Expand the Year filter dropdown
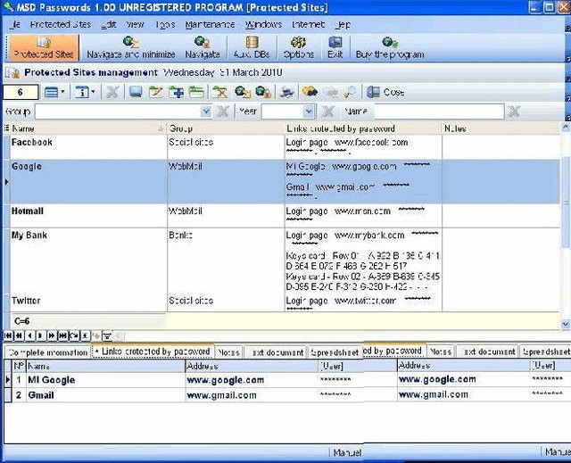 (x=309, y=112)
